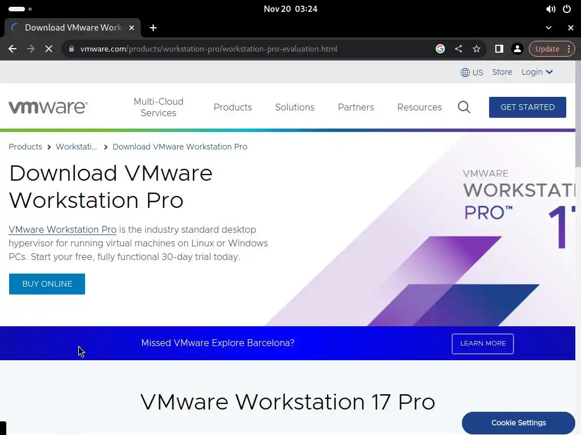Stop page loading with the X button
This screenshot has width=581, height=435.
click(x=49, y=49)
